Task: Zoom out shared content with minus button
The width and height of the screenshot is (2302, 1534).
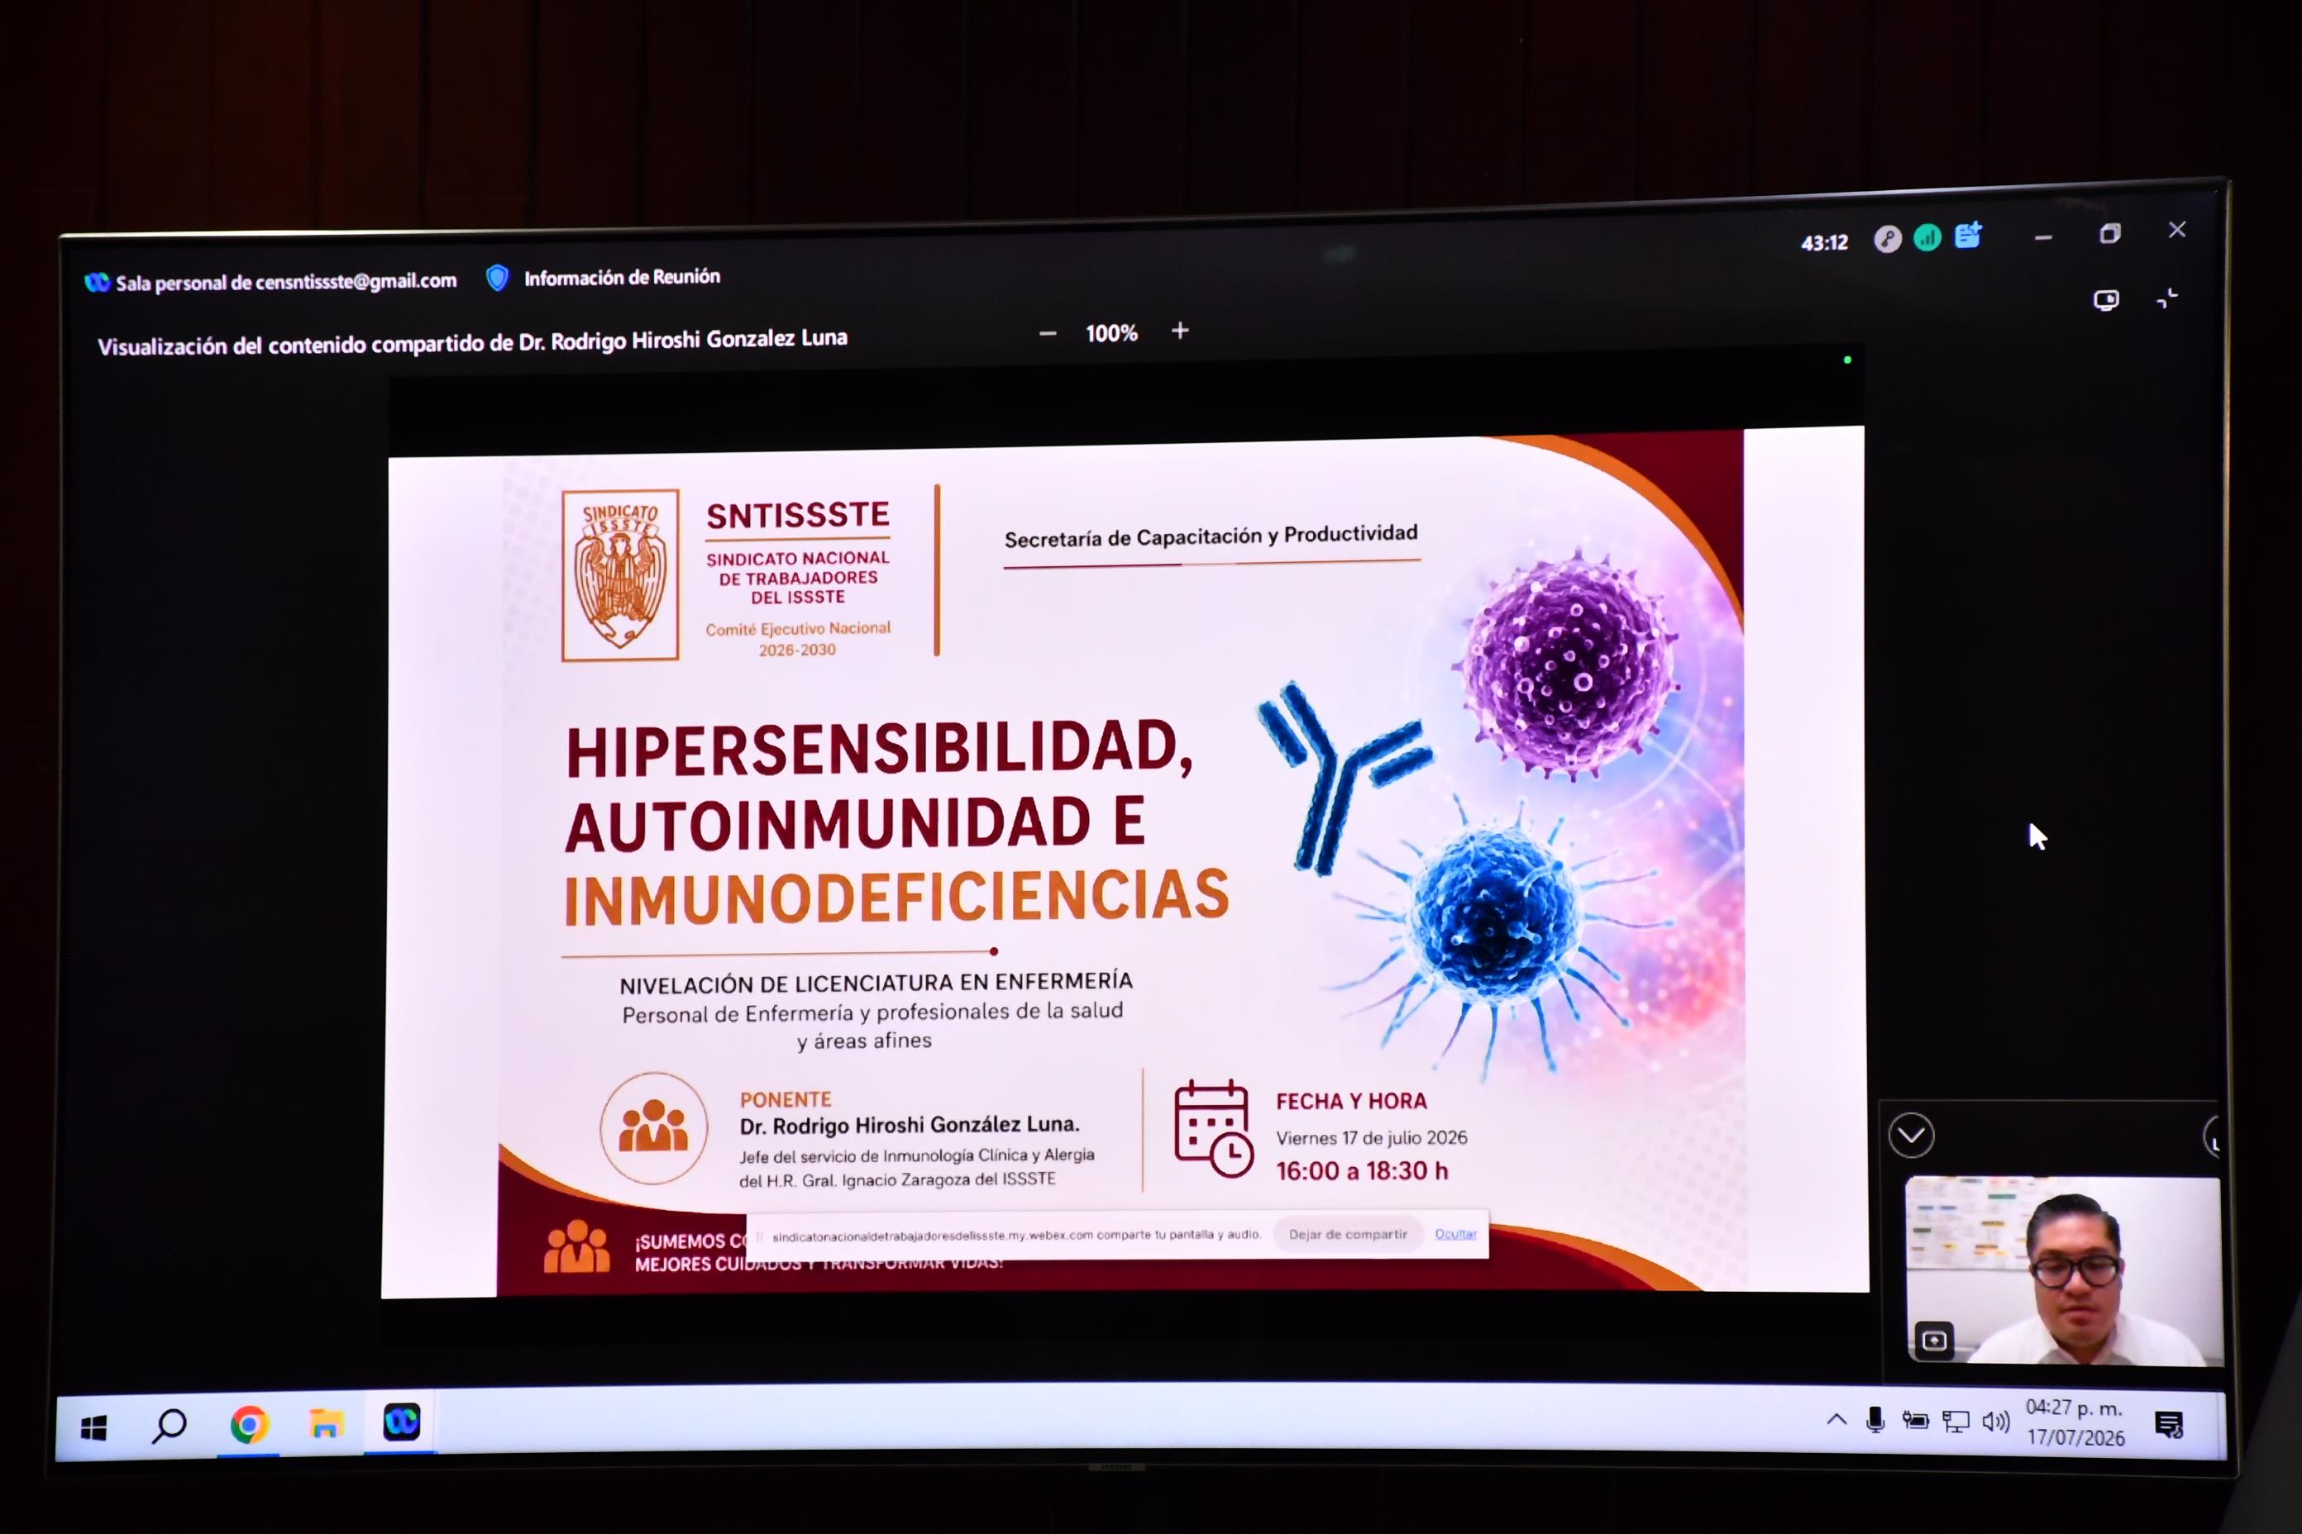Action: click(x=1048, y=334)
